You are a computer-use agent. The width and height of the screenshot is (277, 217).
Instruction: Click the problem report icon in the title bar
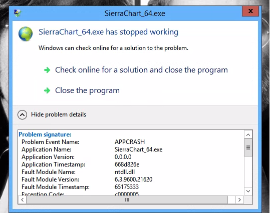(x=18, y=13)
